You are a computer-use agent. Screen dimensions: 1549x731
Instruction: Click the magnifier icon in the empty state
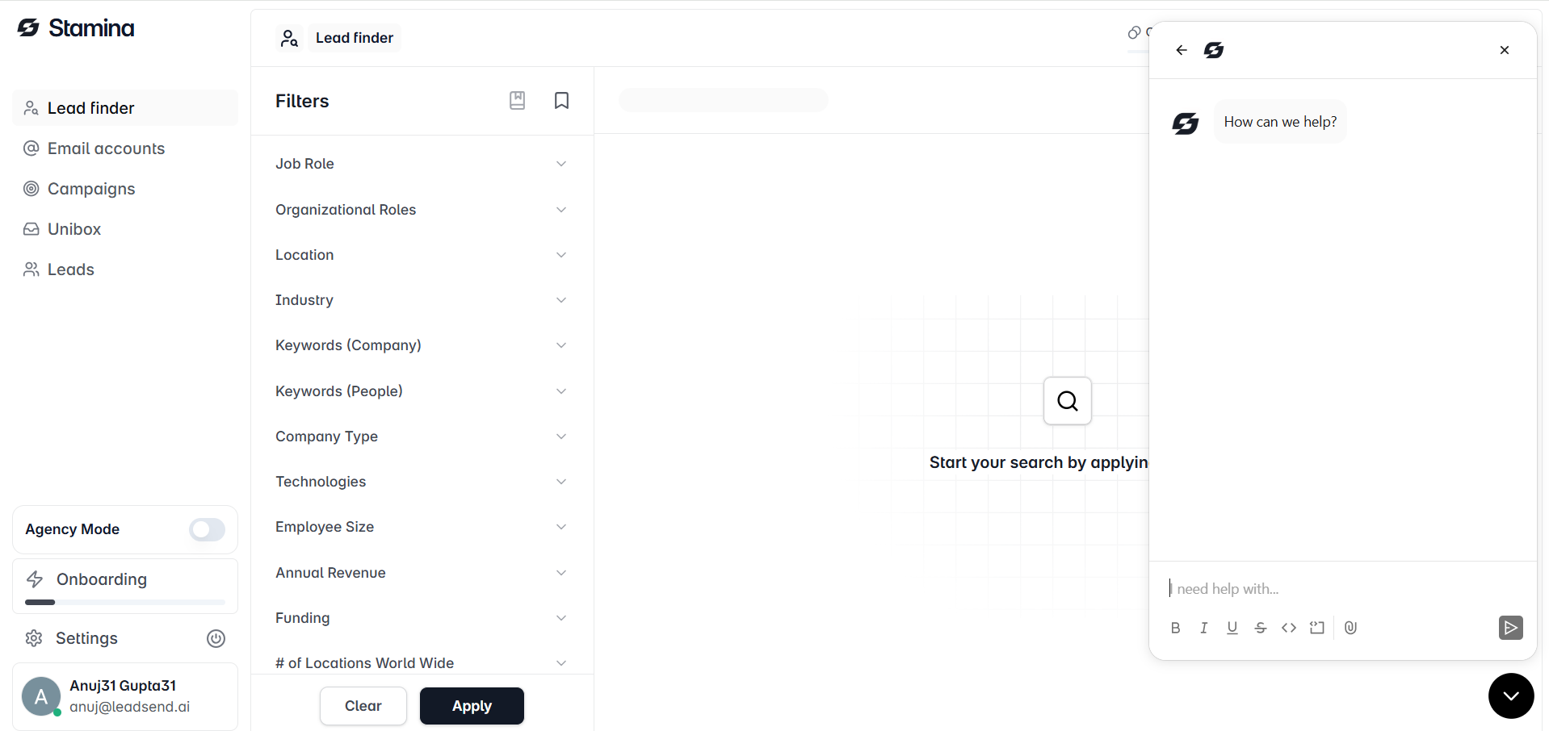[1068, 401]
